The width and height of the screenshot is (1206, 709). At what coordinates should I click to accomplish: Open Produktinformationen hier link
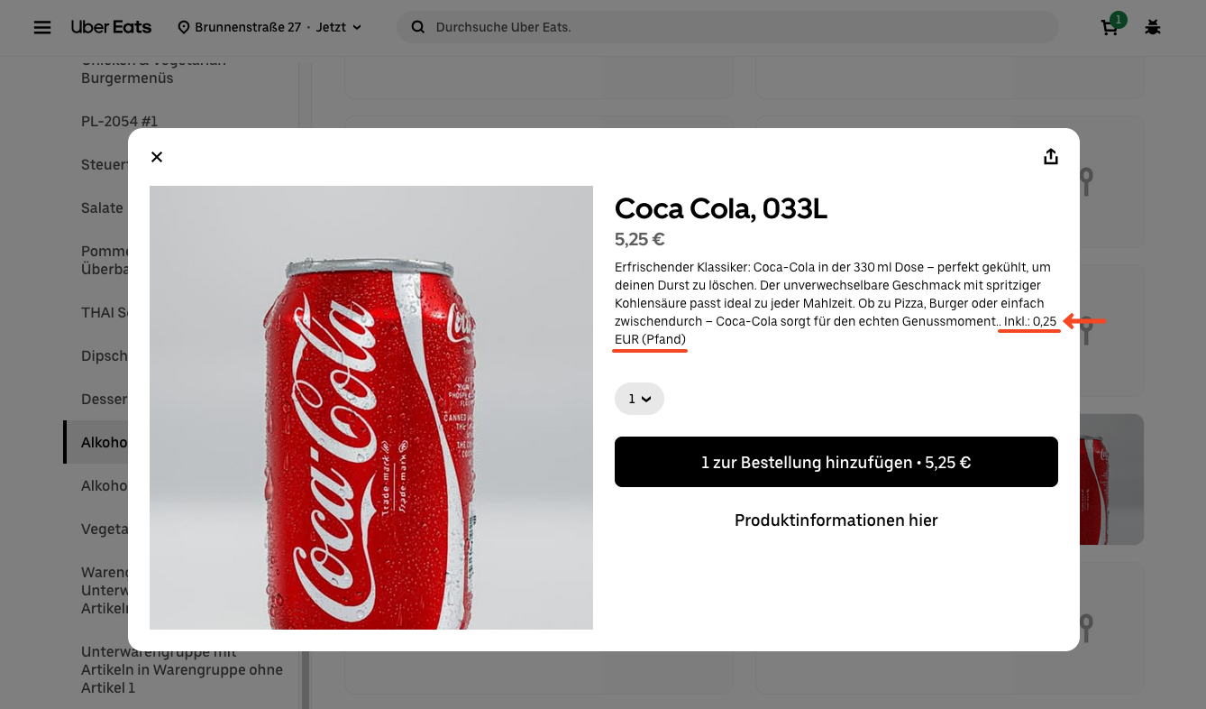836,520
